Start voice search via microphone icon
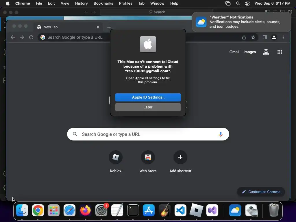 (221, 134)
